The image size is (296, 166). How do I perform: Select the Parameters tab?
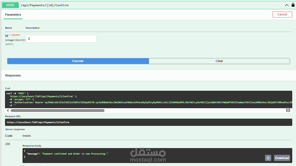tap(13, 15)
